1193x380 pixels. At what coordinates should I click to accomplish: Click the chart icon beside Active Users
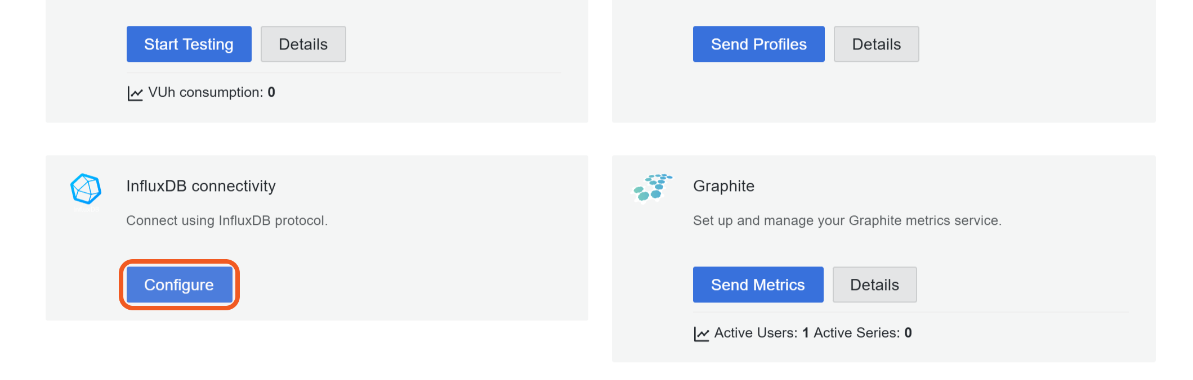point(701,334)
